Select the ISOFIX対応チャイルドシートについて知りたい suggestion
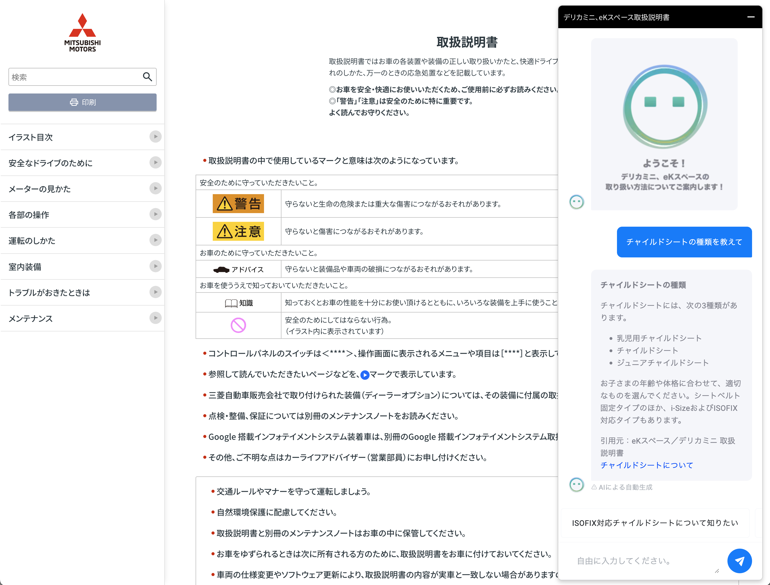770x585 pixels. 655,523
